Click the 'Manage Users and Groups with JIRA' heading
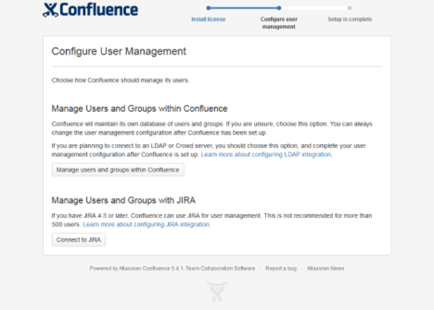Screen dimensions: 434x310 [123, 200]
